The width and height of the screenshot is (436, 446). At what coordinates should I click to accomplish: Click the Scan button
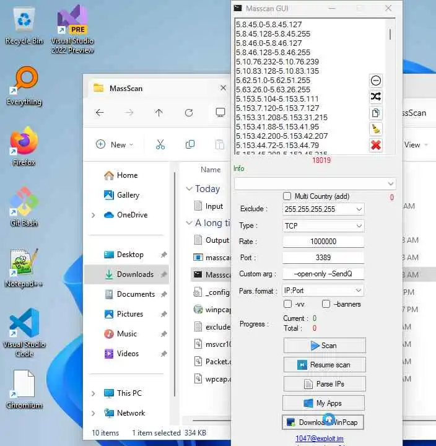tap(325, 345)
